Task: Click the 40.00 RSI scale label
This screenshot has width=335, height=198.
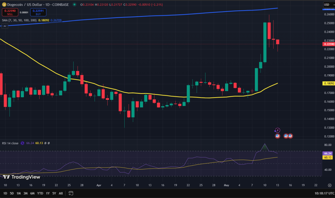Action: pyautogui.click(x=328, y=170)
